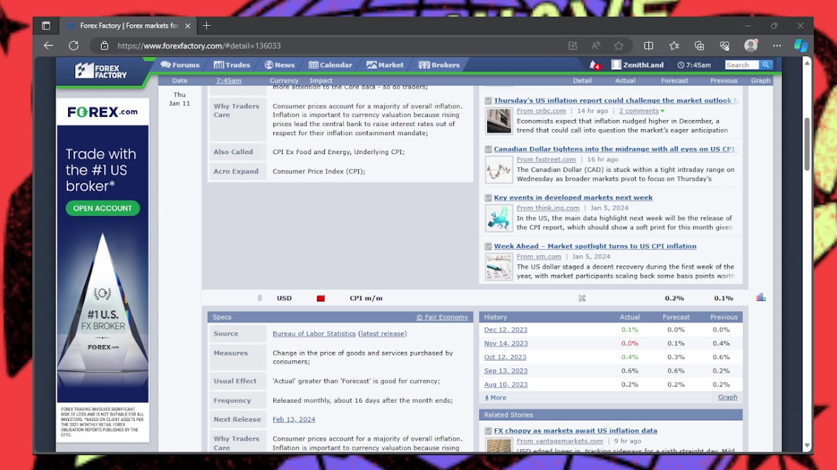
Task: Open Oct 12, 2023 history entry
Action: pyautogui.click(x=505, y=357)
